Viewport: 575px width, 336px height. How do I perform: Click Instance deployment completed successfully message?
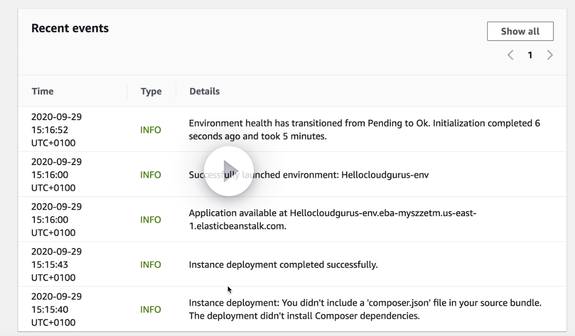[283, 265]
